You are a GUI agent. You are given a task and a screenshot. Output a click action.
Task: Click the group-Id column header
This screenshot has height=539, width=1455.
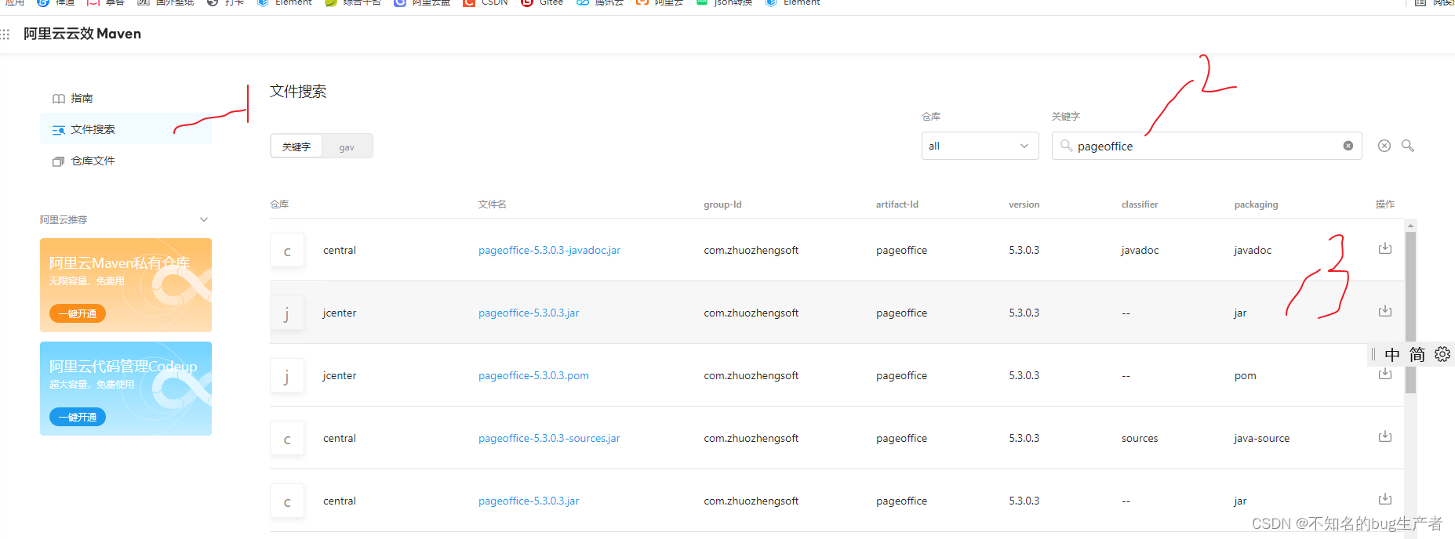click(x=722, y=204)
